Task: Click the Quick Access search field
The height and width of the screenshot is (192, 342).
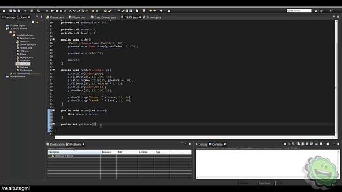Action: [299, 11]
